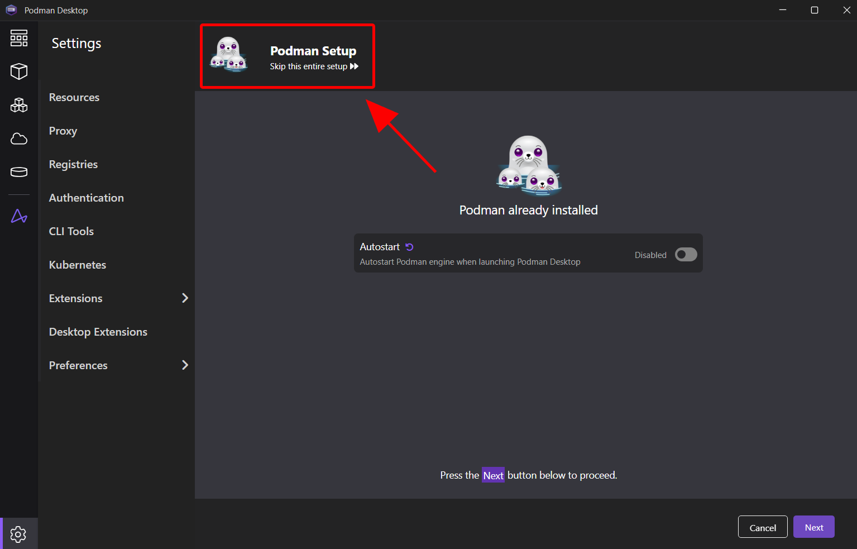The image size is (857, 549).
Task: Click the Settings gear icon
Action: [18, 534]
